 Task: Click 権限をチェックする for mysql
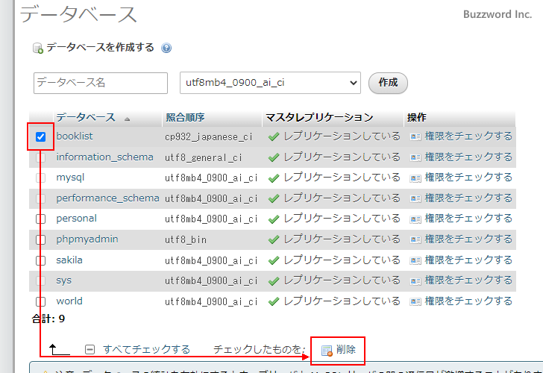click(468, 178)
